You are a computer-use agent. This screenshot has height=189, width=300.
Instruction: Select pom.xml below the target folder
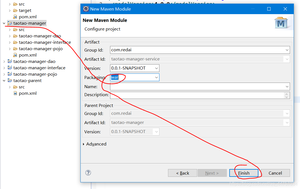28,17
